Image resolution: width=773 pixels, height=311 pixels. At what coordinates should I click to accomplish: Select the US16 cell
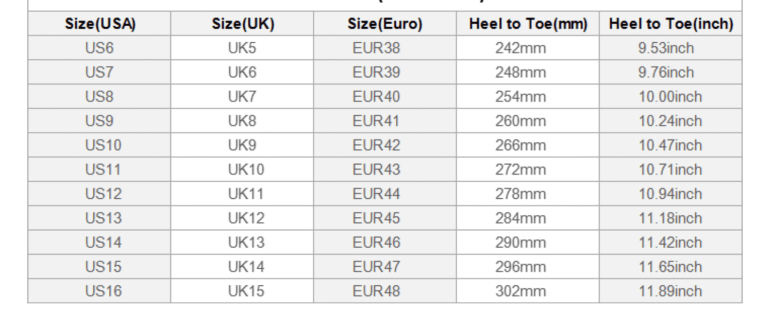point(103,291)
